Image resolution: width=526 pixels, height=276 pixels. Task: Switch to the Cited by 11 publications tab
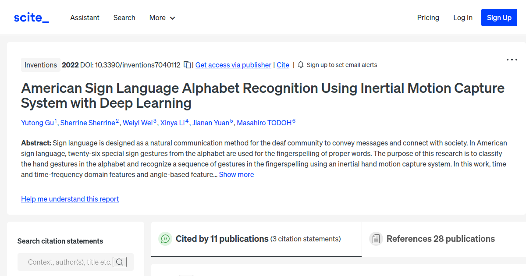[x=222, y=239]
